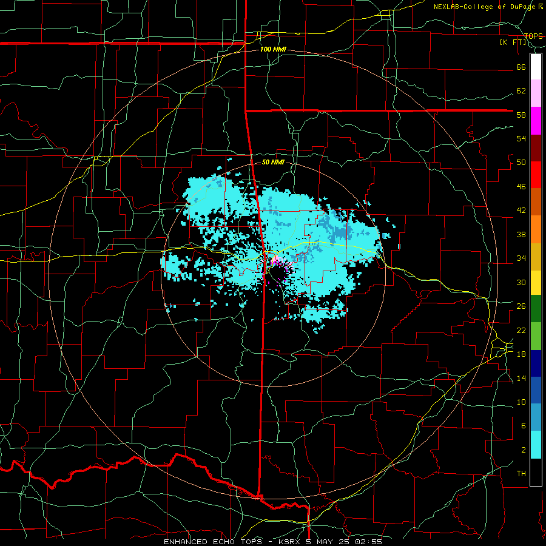Click the "TH" threshold label

(x=521, y=473)
